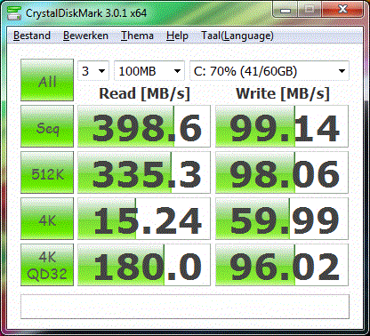
Task: Open the Help menu
Action: [x=177, y=36]
